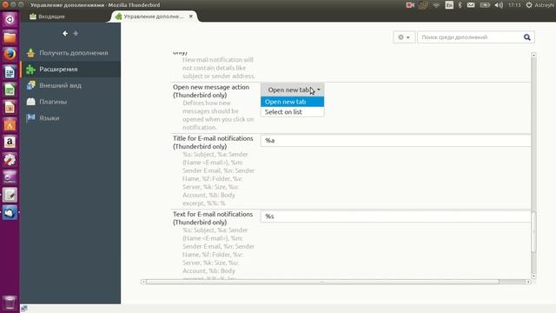Viewport: 556px width, 313px height.
Task: Click 'Text for E-mail notifications' label
Action: coord(213,218)
